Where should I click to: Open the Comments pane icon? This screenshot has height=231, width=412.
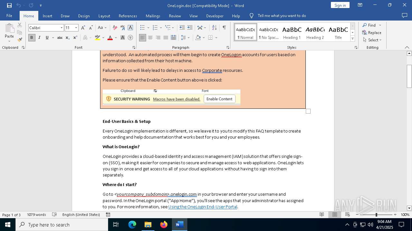click(x=405, y=16)
